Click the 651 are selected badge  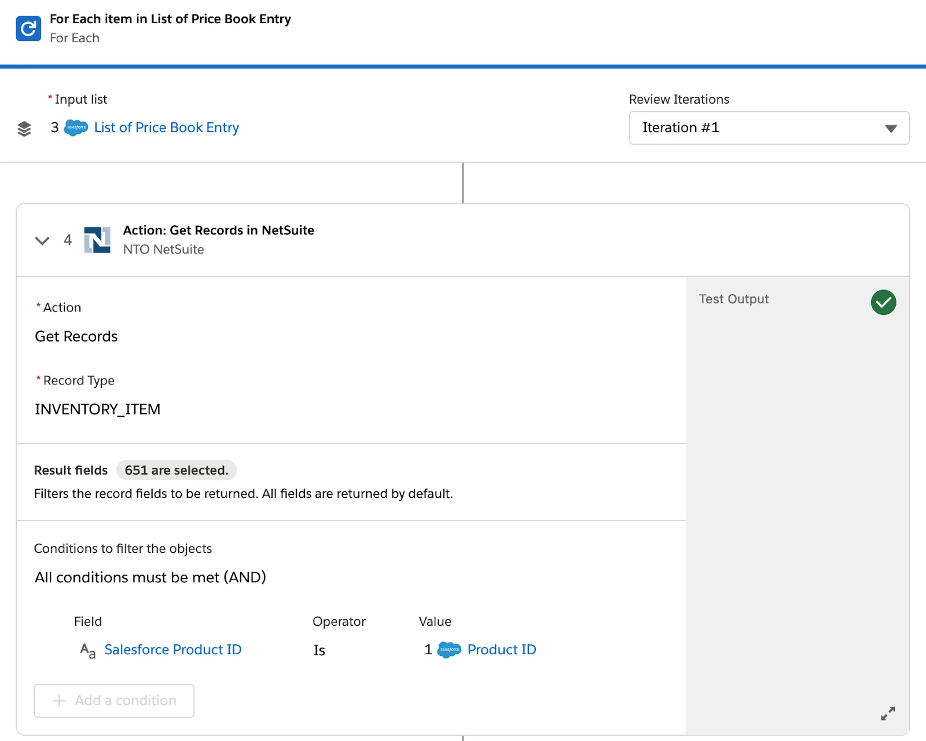pos(176,470)
